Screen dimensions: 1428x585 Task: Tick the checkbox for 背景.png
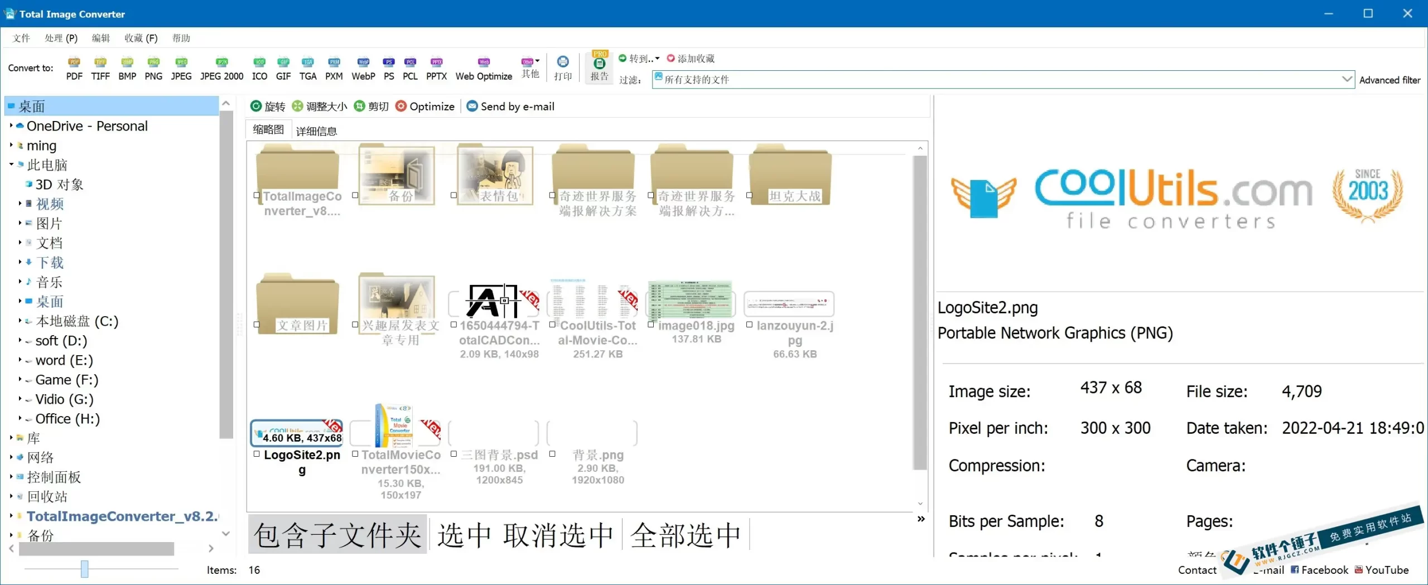tap(552, 454)
